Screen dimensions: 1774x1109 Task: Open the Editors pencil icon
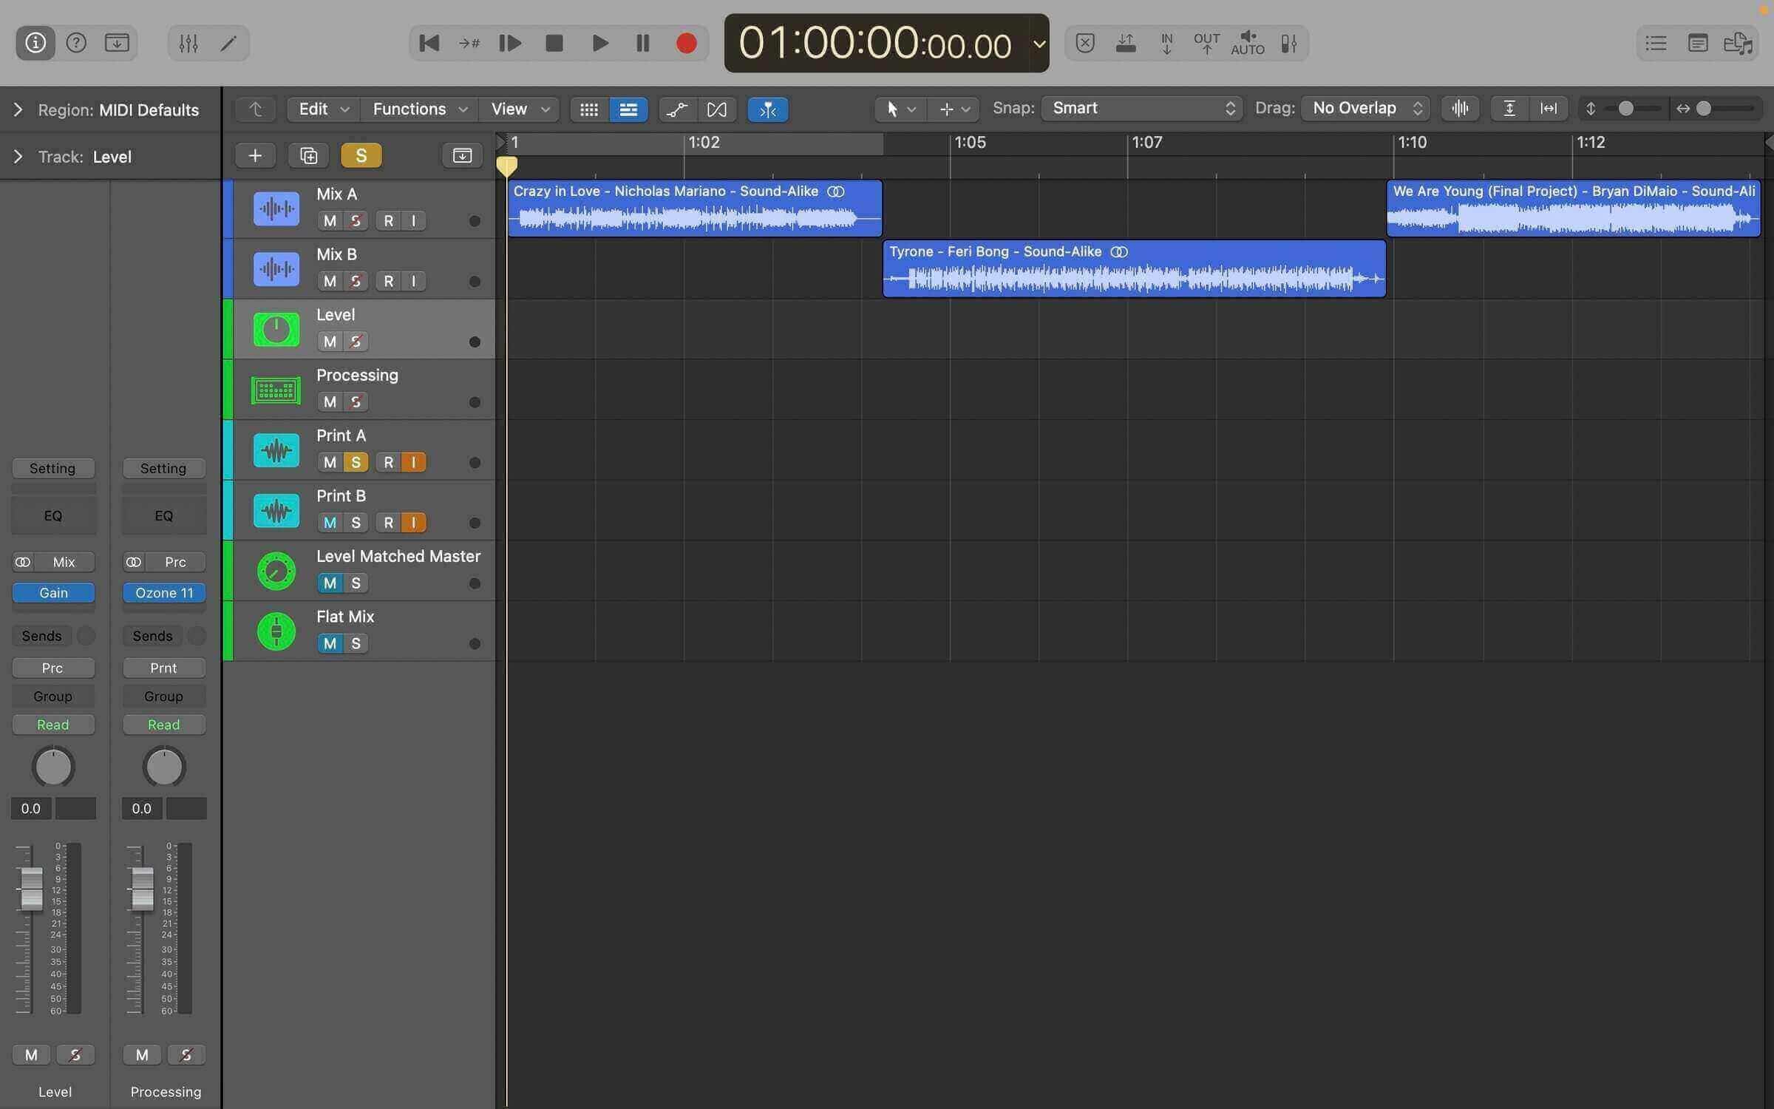(x=228, y=43)
